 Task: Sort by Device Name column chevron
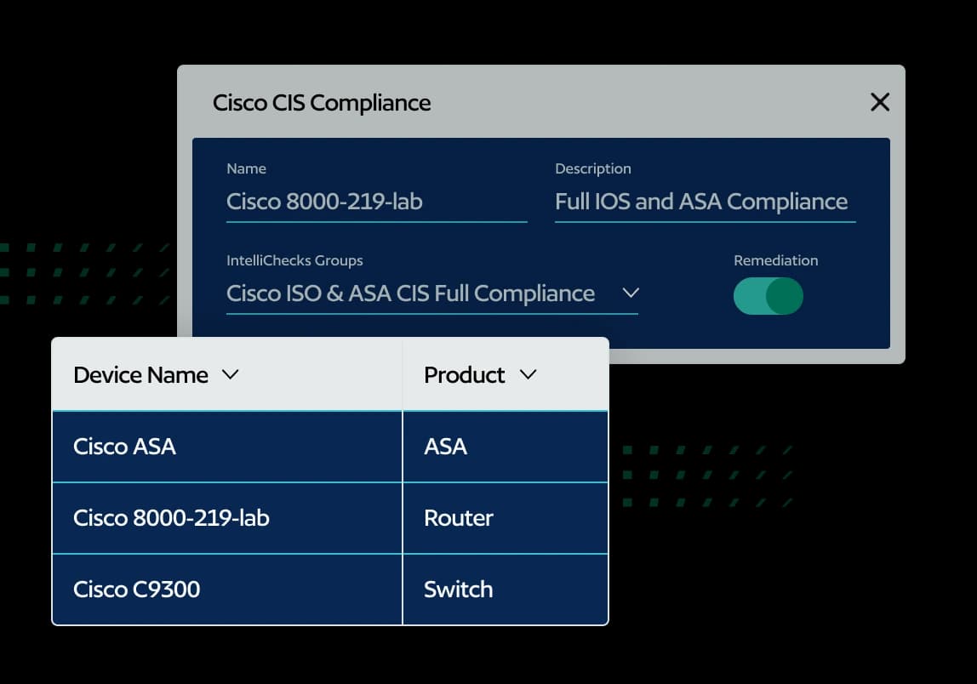[x=231, y=375]
